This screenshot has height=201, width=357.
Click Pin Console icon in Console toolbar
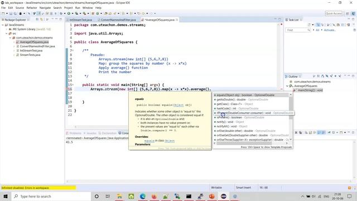(x=329, y=132)
